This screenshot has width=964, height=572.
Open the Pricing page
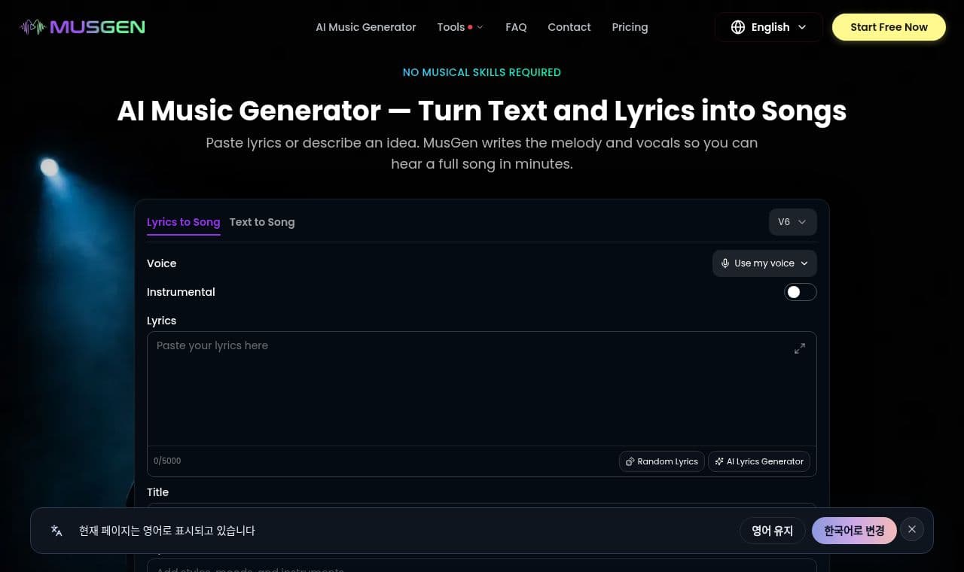click(x=630, y=27)
